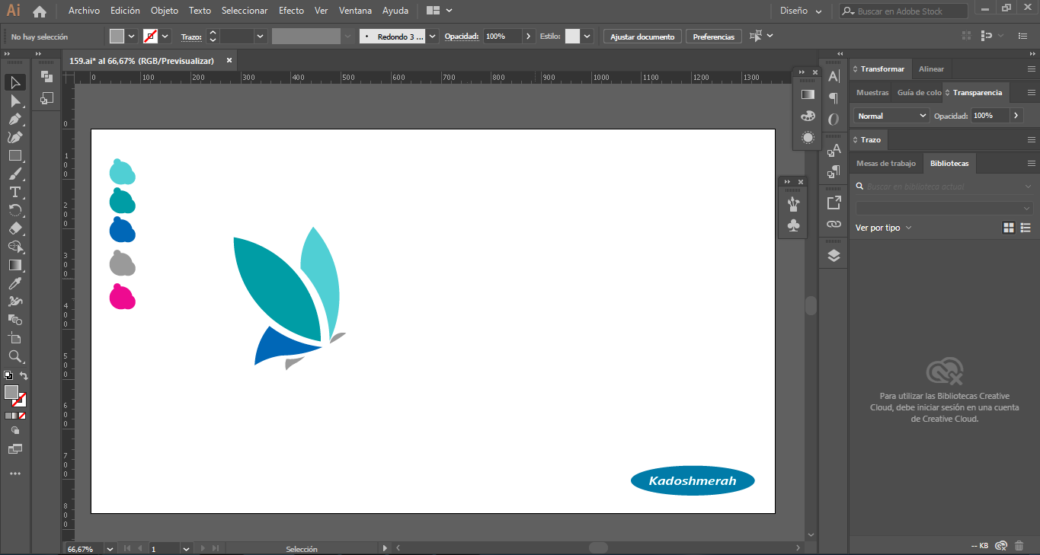
Task: Select the Eraser tool
Action: [x=15, y=228]
